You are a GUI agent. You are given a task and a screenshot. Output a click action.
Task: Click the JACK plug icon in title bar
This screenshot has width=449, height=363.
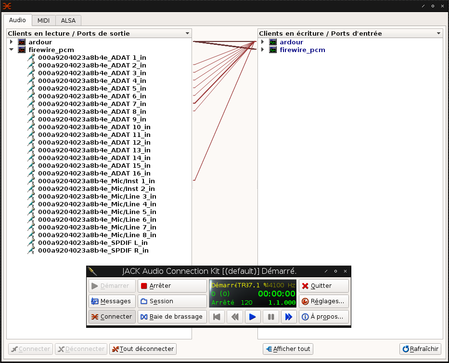[92, 271]
